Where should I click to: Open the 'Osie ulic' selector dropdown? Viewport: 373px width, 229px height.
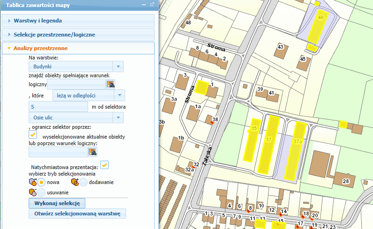pos(118,118)
